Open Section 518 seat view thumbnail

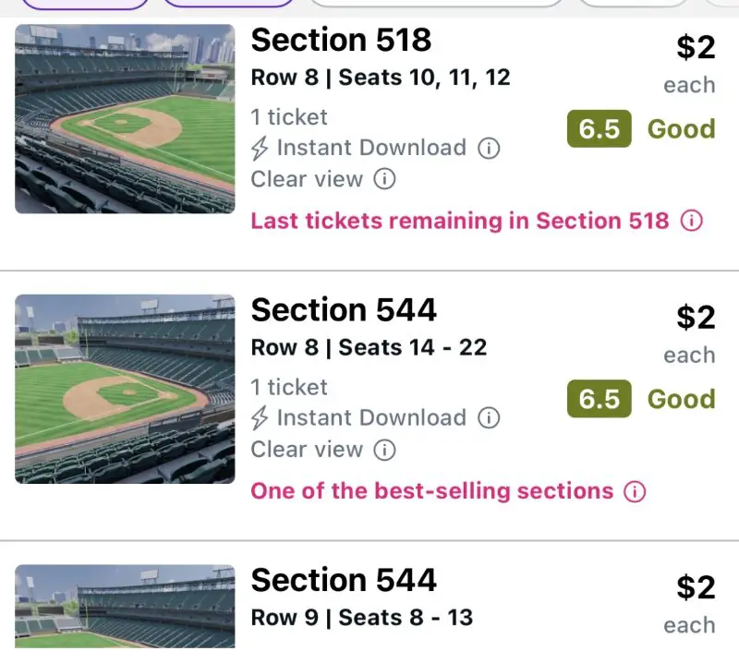coord(126,119)
